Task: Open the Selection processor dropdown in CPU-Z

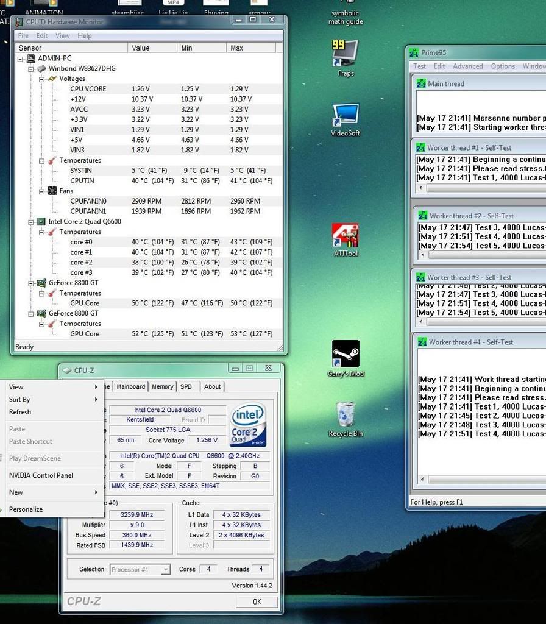Action: click(x=166, y=570)
